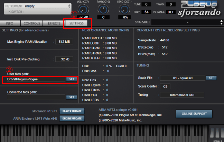
Task: Click the User files path field
Action: (36, 79)
